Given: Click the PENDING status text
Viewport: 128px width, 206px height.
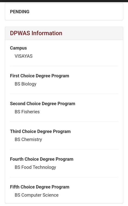Looking at the screenshot, I should 20,12.
